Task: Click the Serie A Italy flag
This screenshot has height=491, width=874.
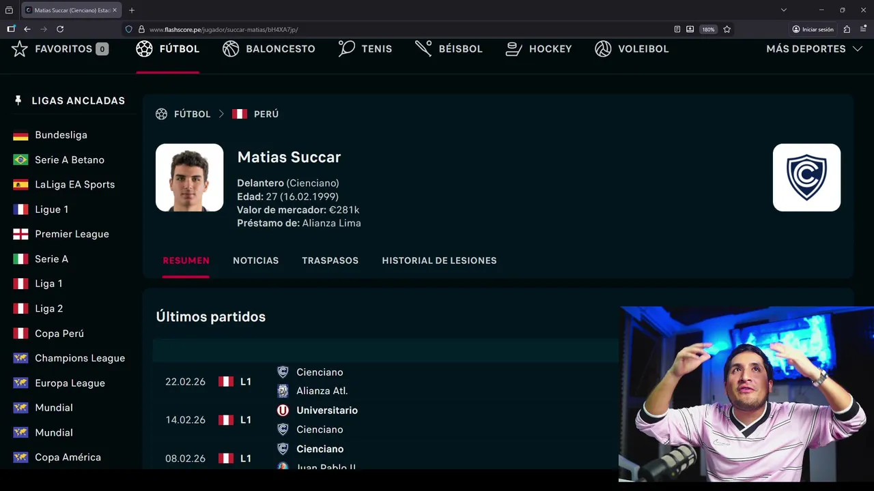Action: point(21,259)
